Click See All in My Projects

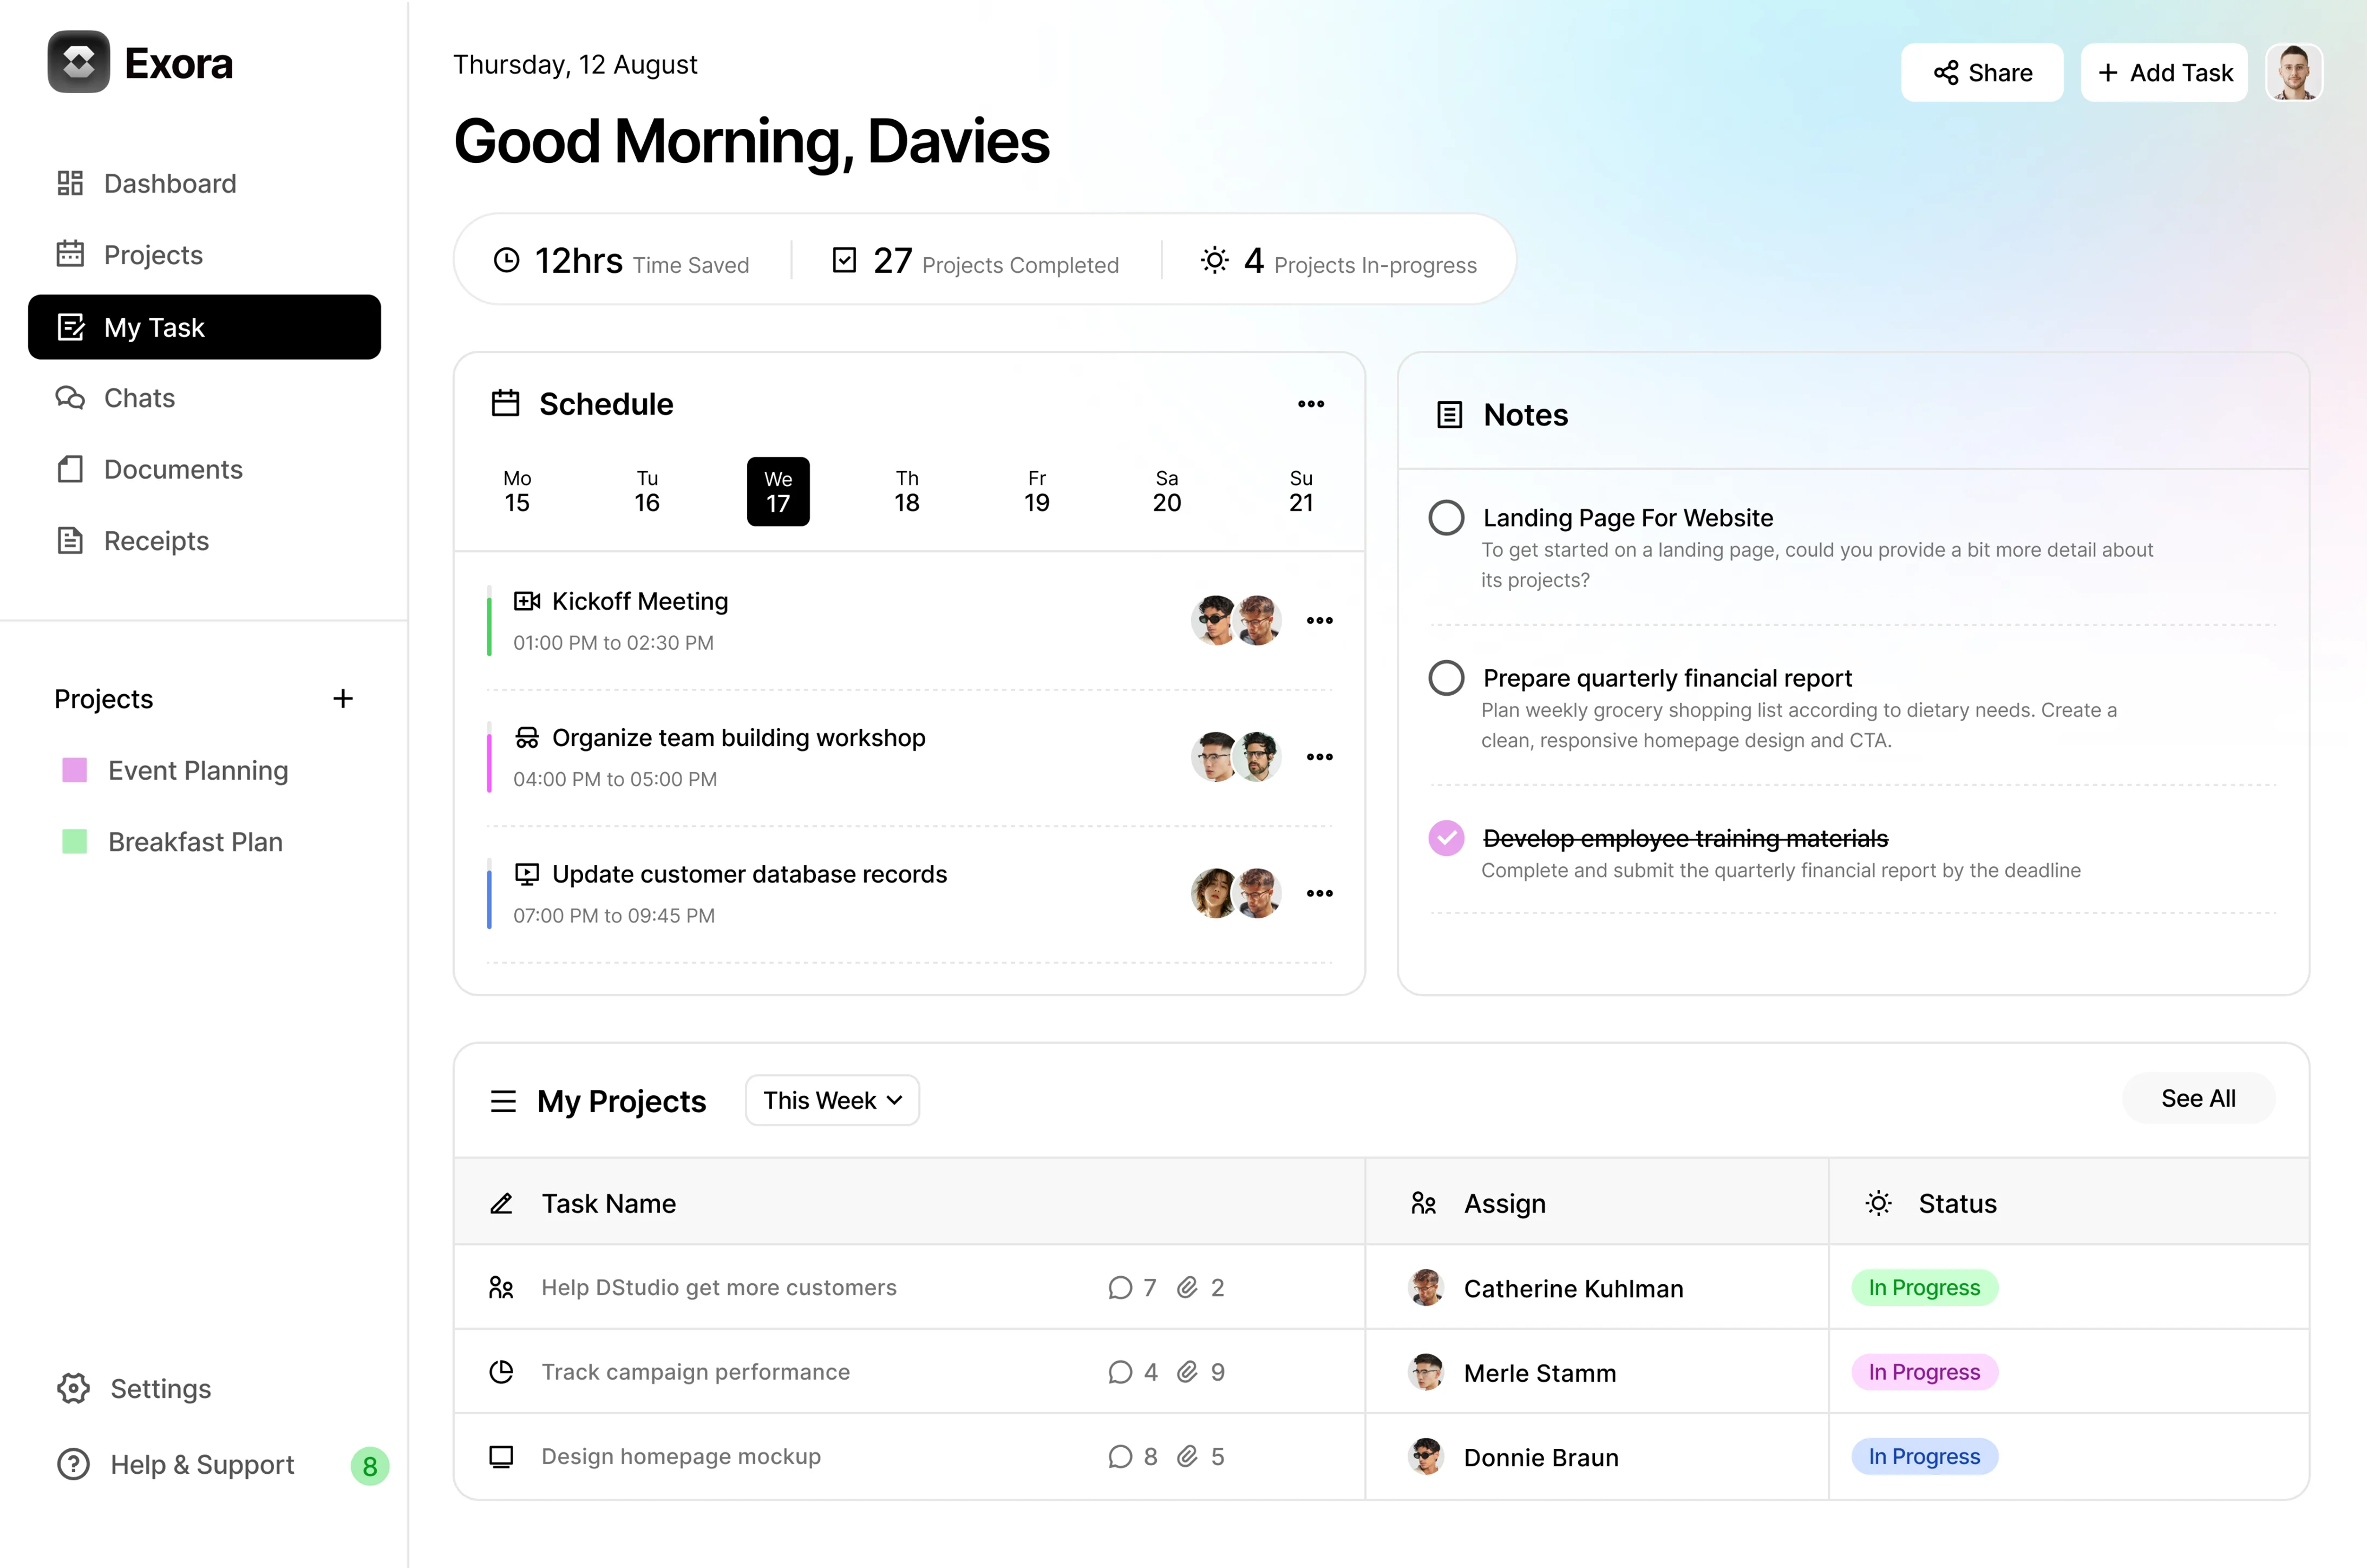click(x=2197, y=1098)
